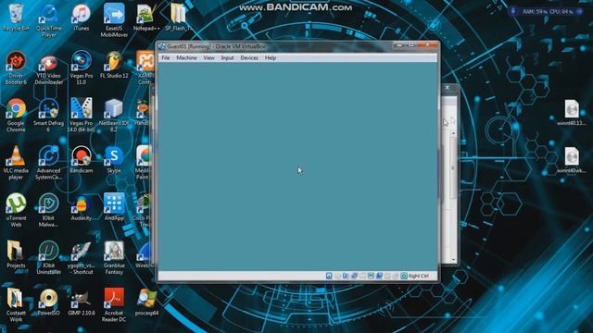The image size is (593, 333).
Task: Select the uTorrent Web shortcut
Action: click(x=16, y=210)
